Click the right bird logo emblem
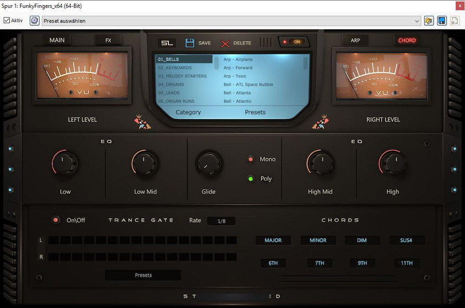Screen dimensions: 465x308 tap(320, 122)
